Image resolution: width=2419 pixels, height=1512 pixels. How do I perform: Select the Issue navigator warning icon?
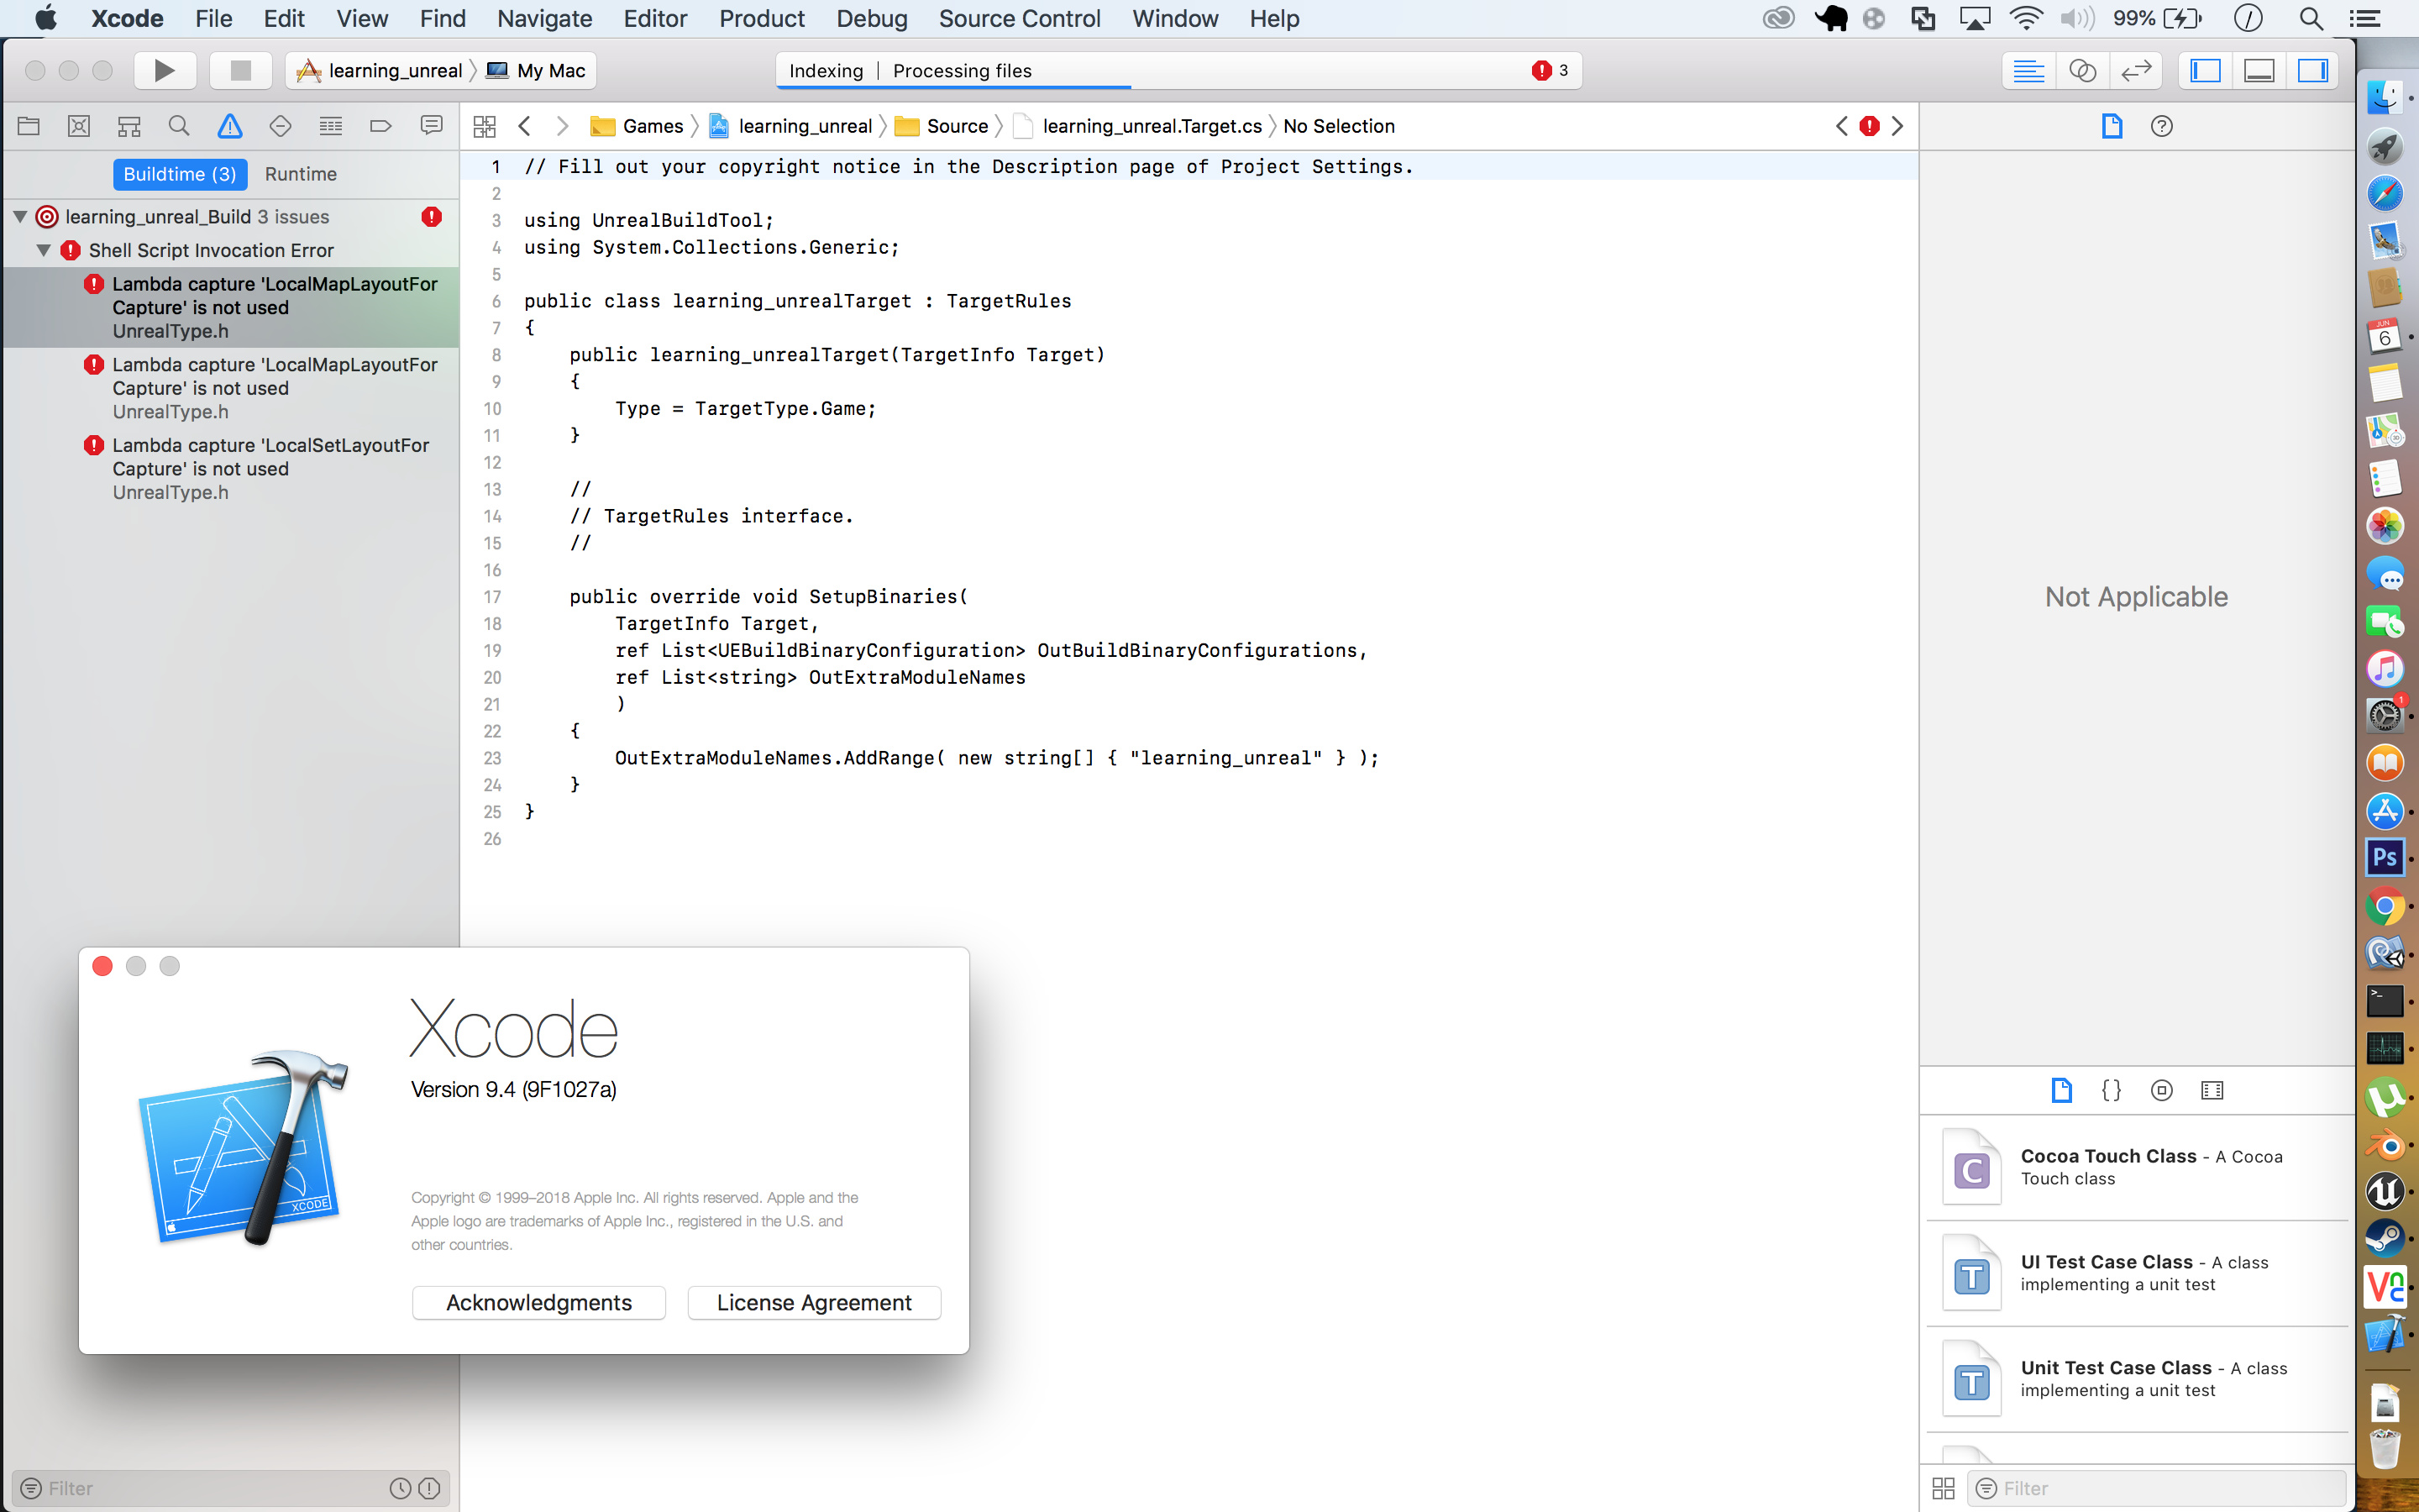click(230, 126)
